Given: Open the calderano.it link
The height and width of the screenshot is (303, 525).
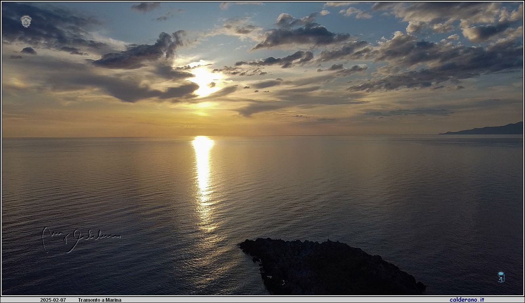Looking at the screenshot, I should pos(466,300).
